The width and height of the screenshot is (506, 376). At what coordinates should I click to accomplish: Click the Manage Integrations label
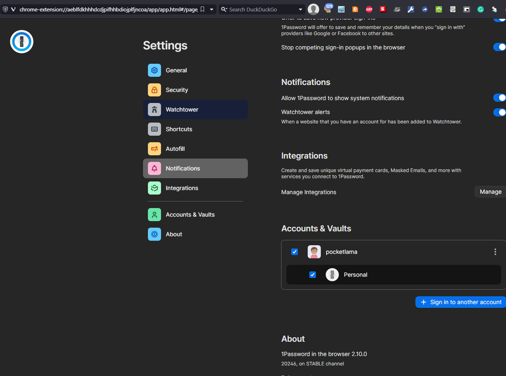coord(308,192)
